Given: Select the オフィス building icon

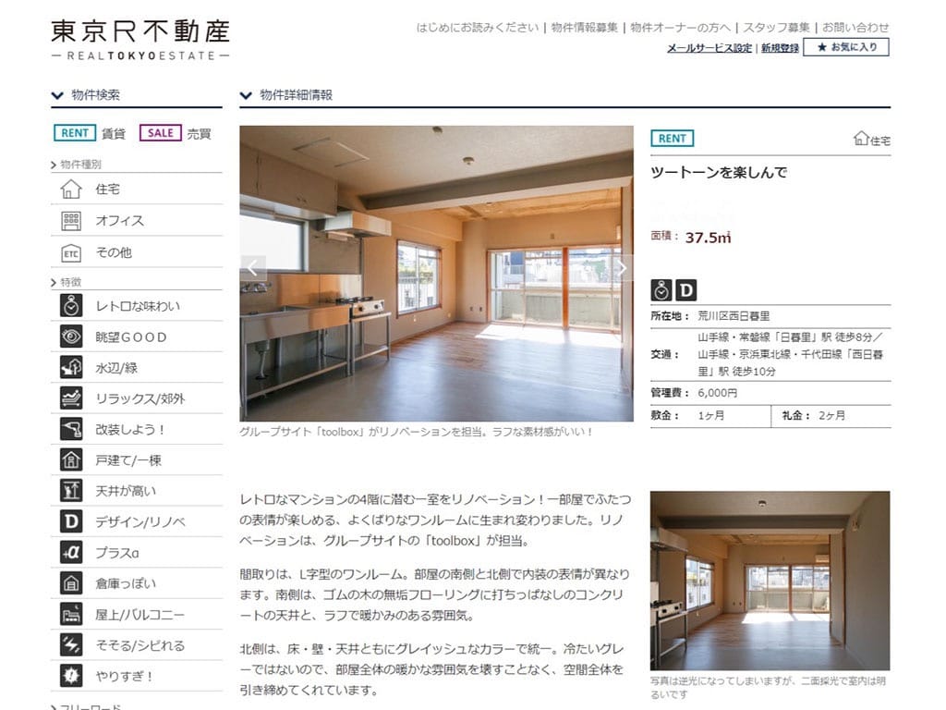Looking at the screenshot, I should pos(71,220).
